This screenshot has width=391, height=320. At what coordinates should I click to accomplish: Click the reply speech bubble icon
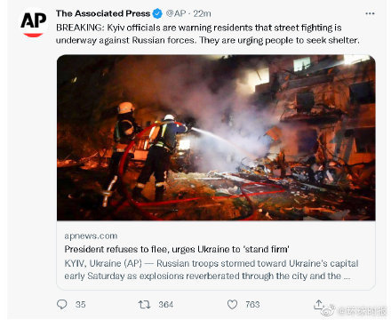point(62,304)
